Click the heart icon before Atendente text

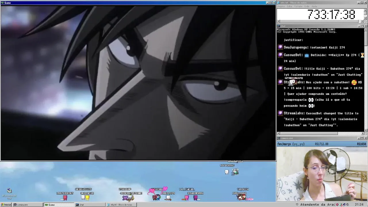(x=297, y=205)
